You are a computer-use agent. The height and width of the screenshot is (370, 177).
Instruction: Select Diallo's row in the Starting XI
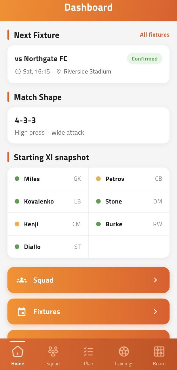point(47,247)
